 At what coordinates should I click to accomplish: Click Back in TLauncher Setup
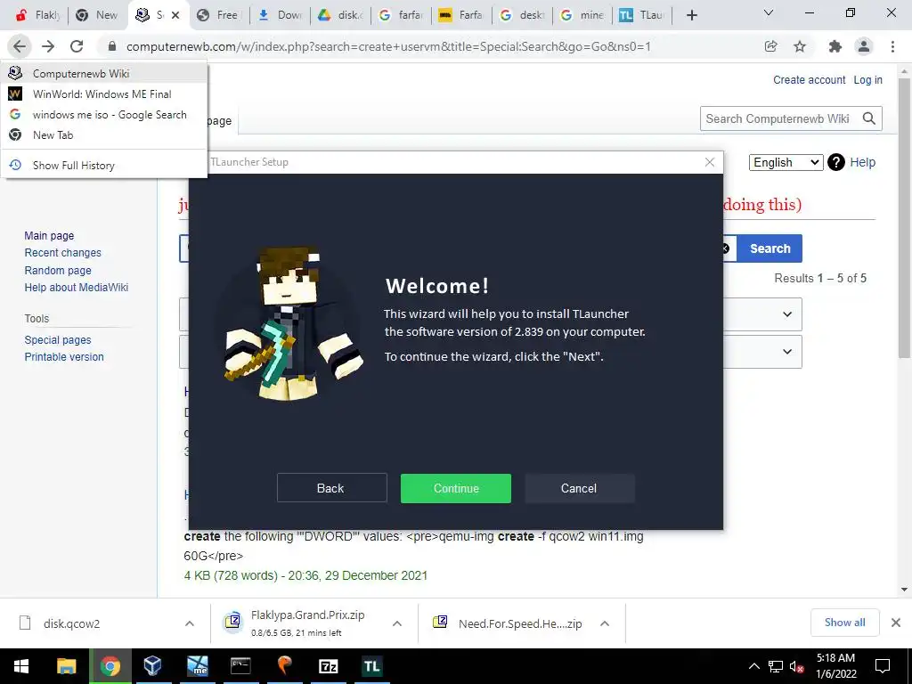[x=331, y=488]
